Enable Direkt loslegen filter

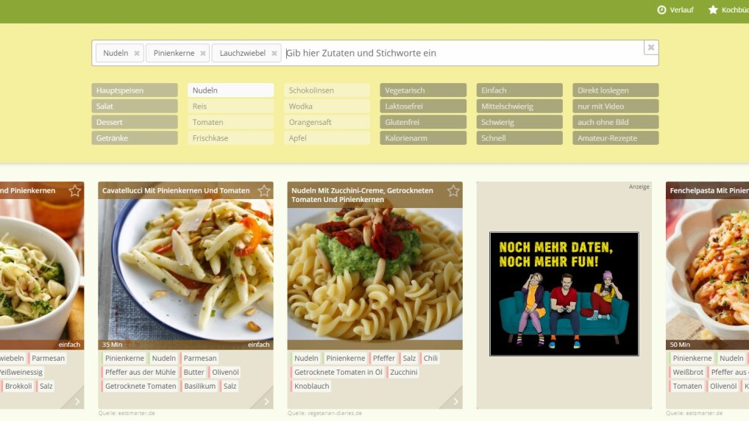[x=616, y=90]
